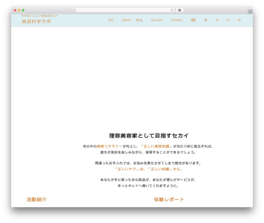Click the 理容美容家として目指すセカイ heading
264x223 pixels.
[x=149, y=135]
